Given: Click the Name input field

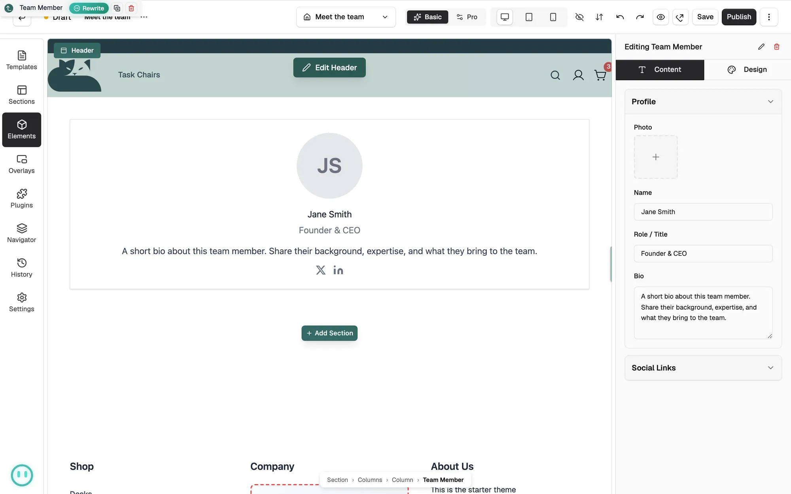Looking at the screenshot, I should point(703,212).
